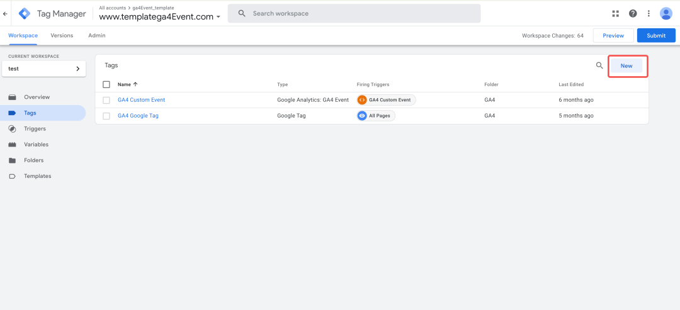
Task: Click the 5 months ago cell
Action: pos(576,116)
